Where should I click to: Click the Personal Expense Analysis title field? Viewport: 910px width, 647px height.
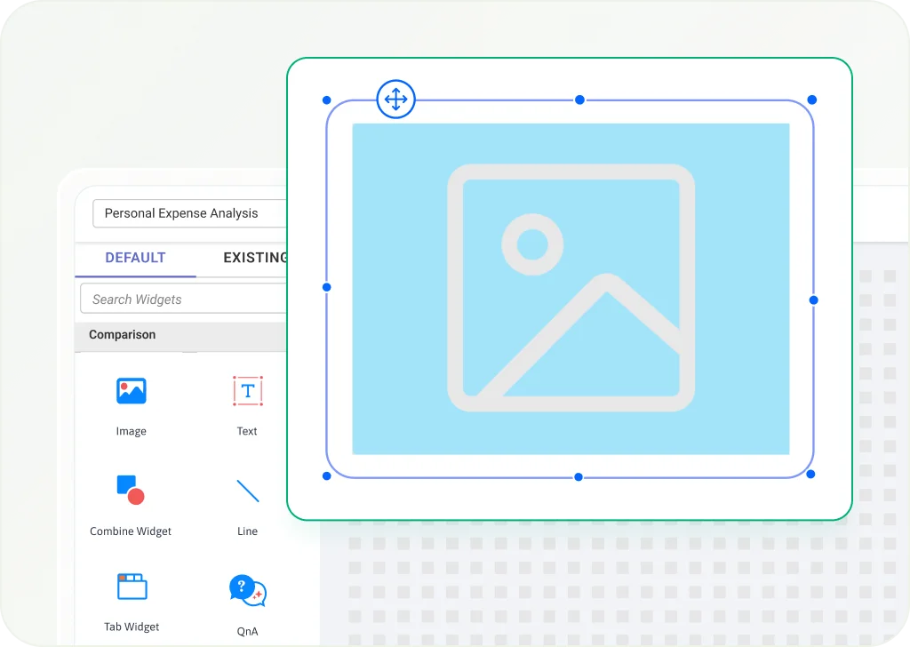188,213
